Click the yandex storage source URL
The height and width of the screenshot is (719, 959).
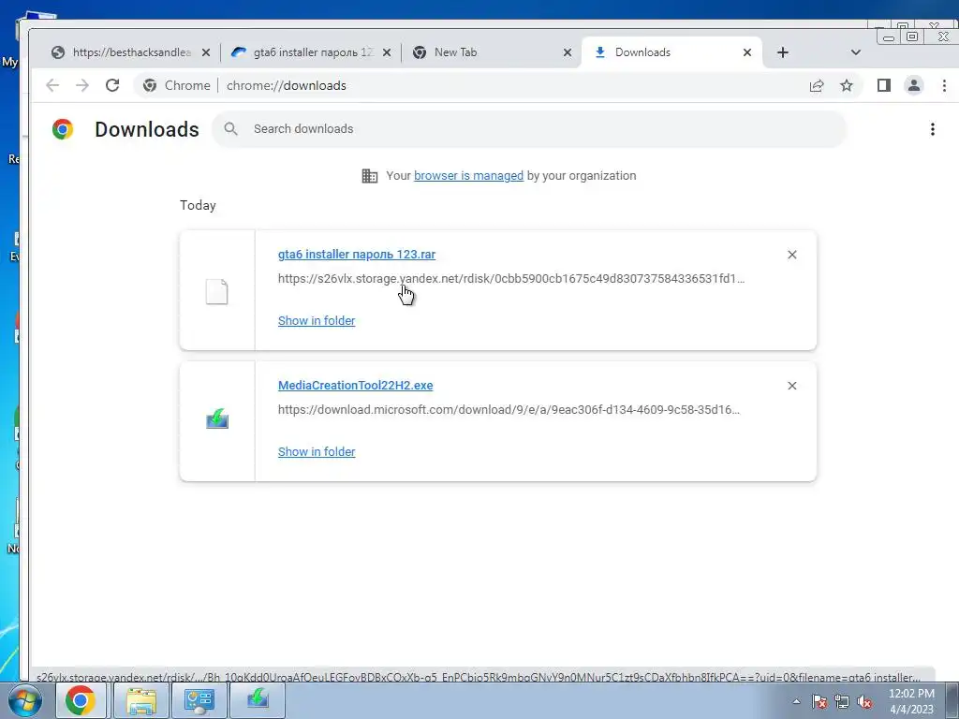511,279
